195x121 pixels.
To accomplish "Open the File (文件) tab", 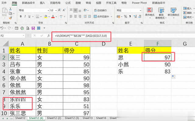I will (4, 3).
